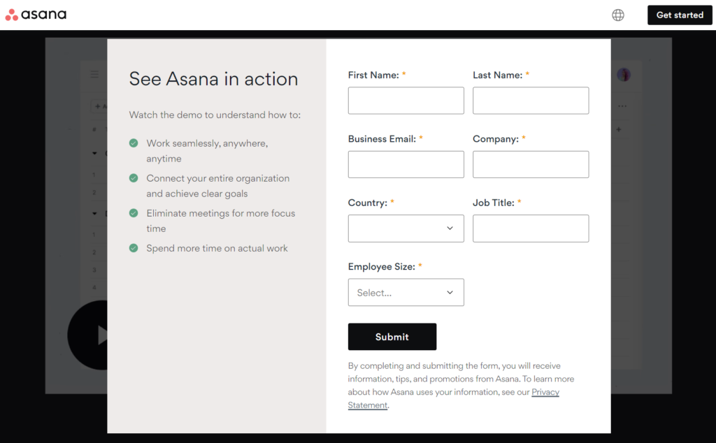The width and height of the screenshot is (716, 443).
Task: Click 'Spend more time on actual work' text
Action: click(x=217, y=248)
